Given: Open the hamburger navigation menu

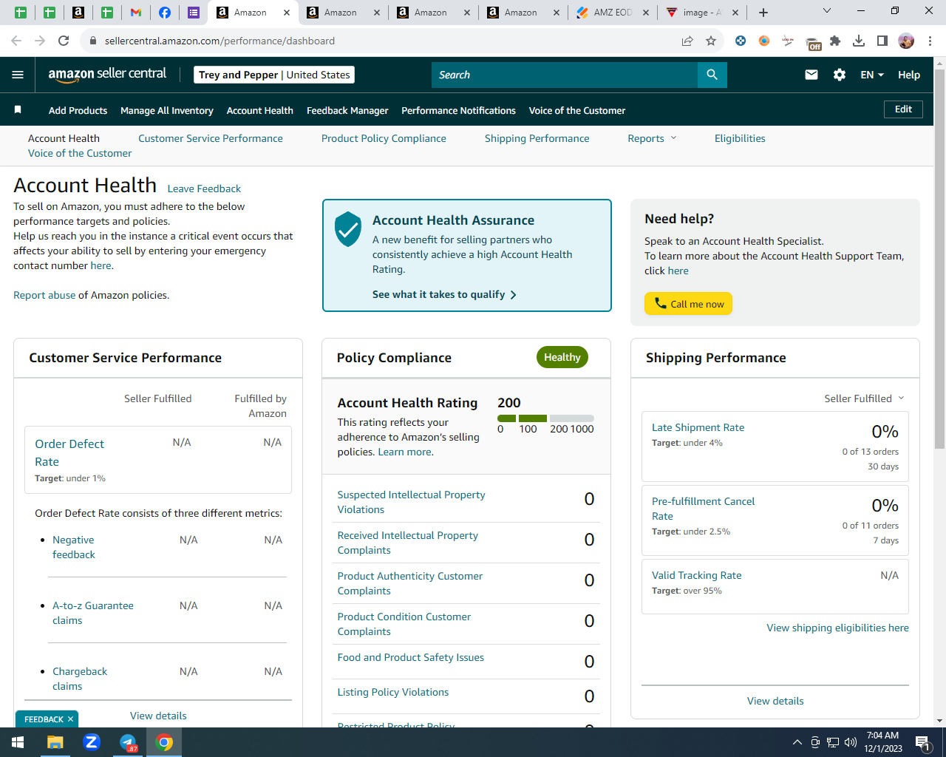Looking at the screenshot, I should (18, 75).
